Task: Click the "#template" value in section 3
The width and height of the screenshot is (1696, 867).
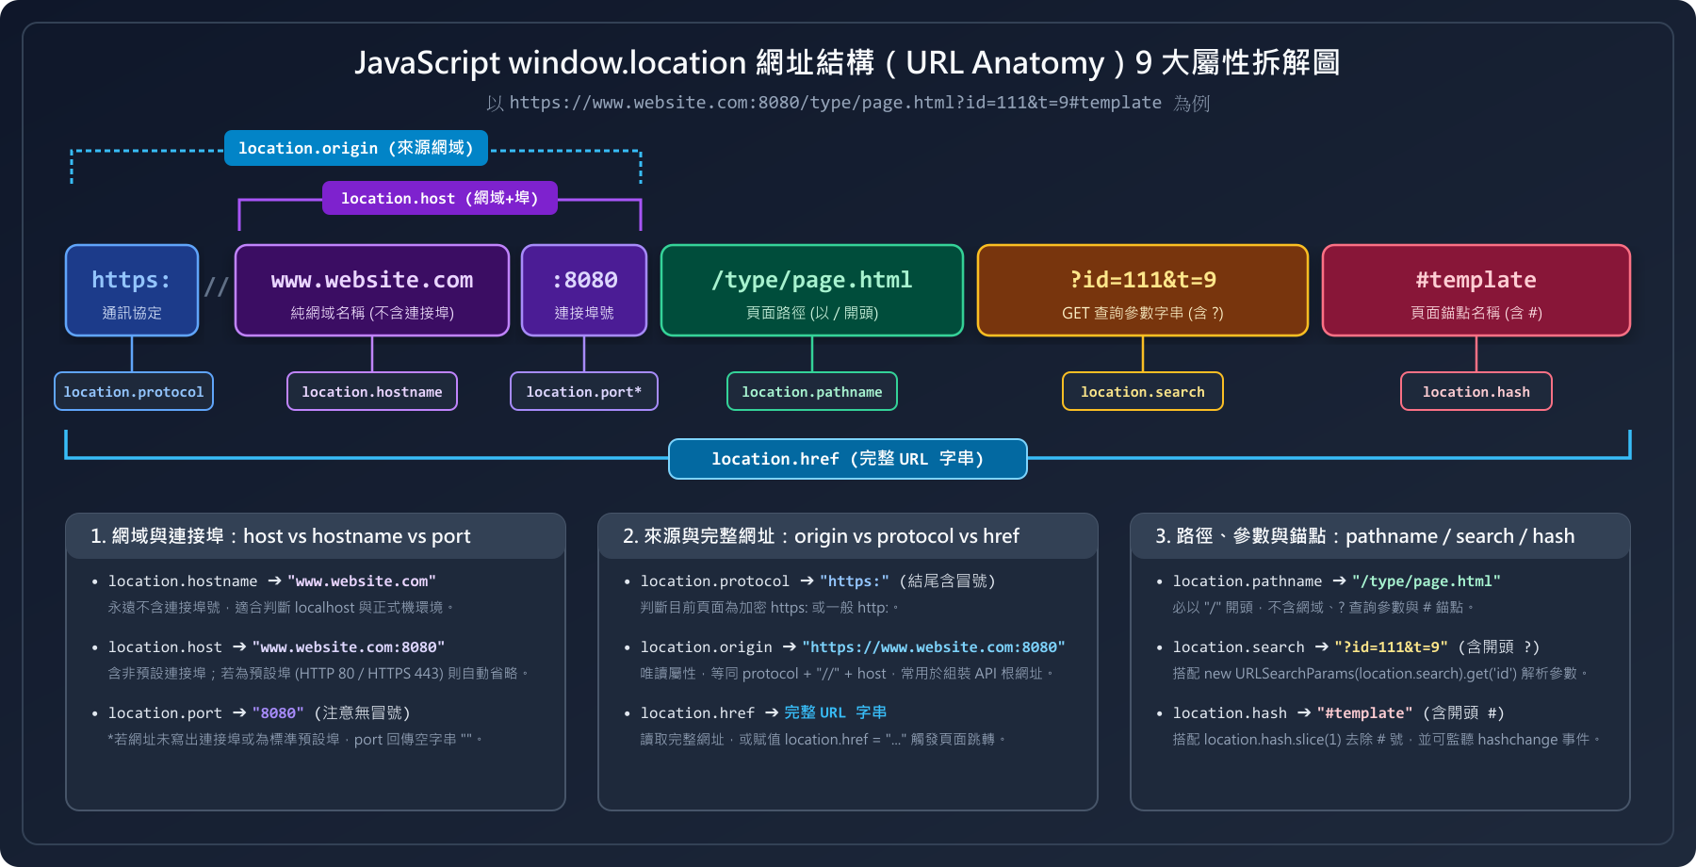Action: tap(1365, 713)
